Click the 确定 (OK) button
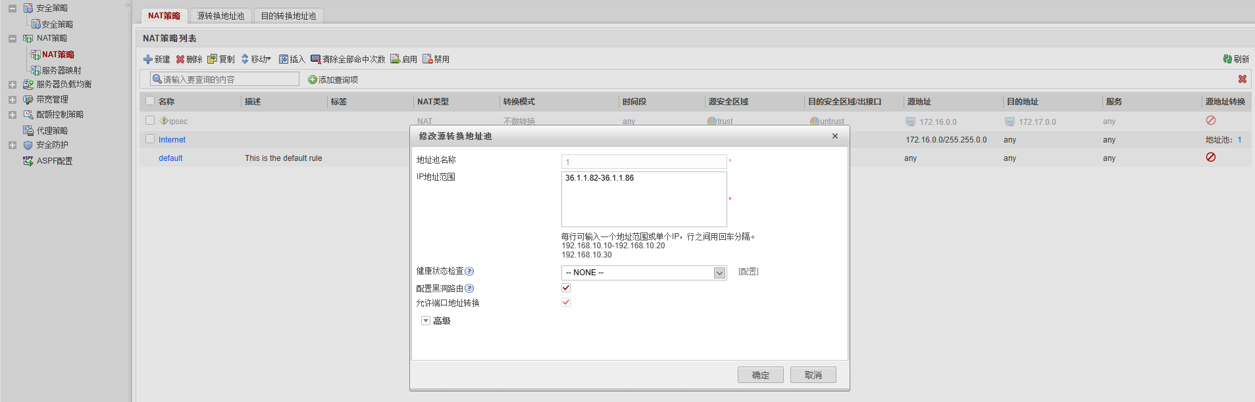Viewport: 1255px width, 402px height. 760,375
